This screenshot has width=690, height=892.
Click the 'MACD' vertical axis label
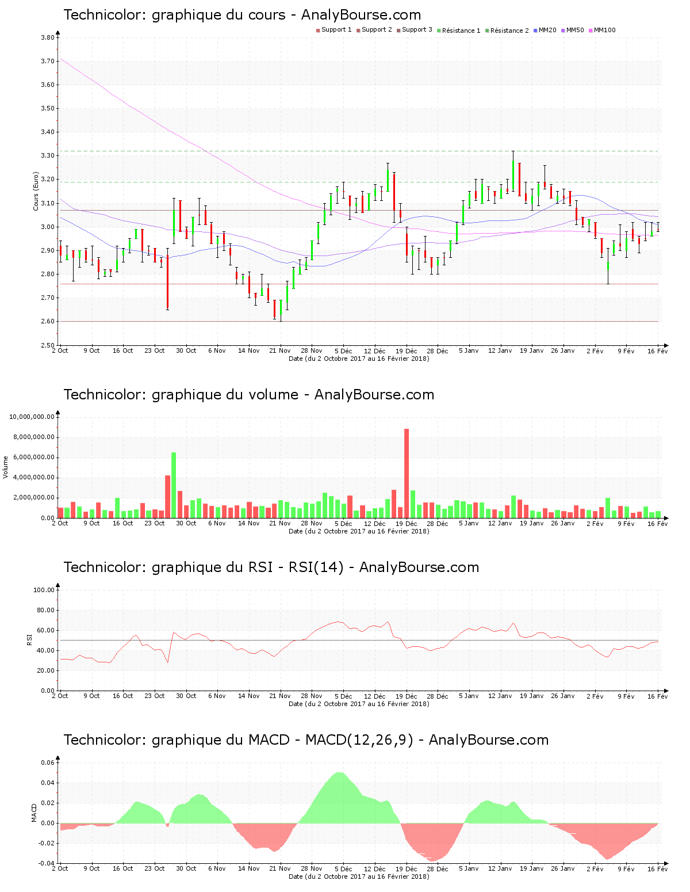click(34, 813)
